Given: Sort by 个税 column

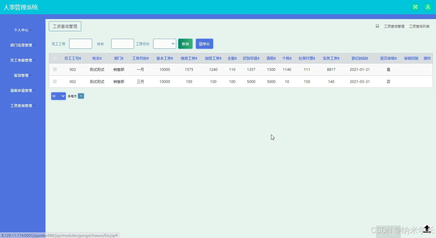Looking at the screenshot, I should [x=287, y=58].
